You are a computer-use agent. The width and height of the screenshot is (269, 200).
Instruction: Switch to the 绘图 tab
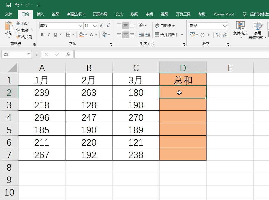(x=55, y=14)
